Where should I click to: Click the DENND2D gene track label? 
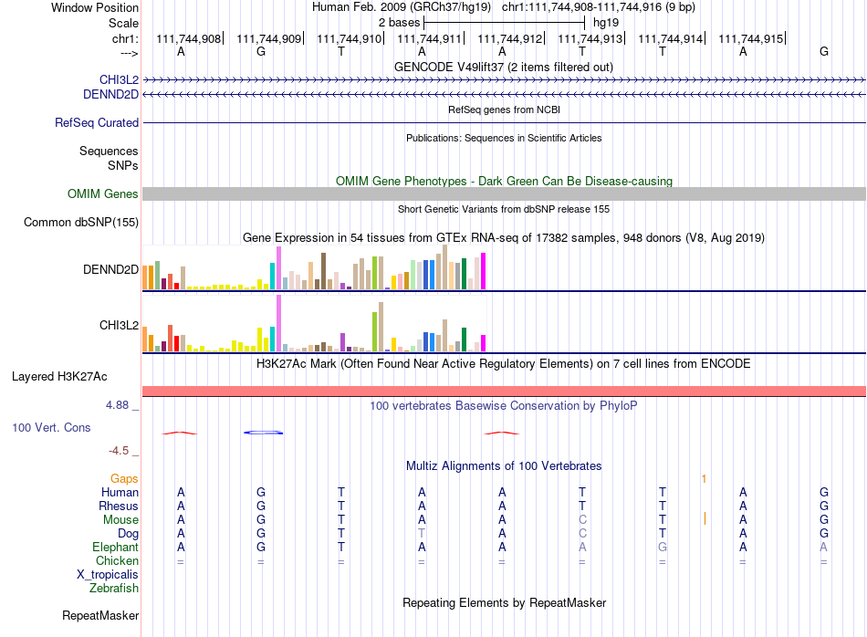[110, 95]
